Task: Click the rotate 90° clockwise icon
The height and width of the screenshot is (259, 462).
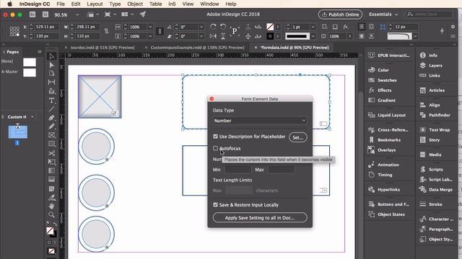Action: [x=213, y=27]
